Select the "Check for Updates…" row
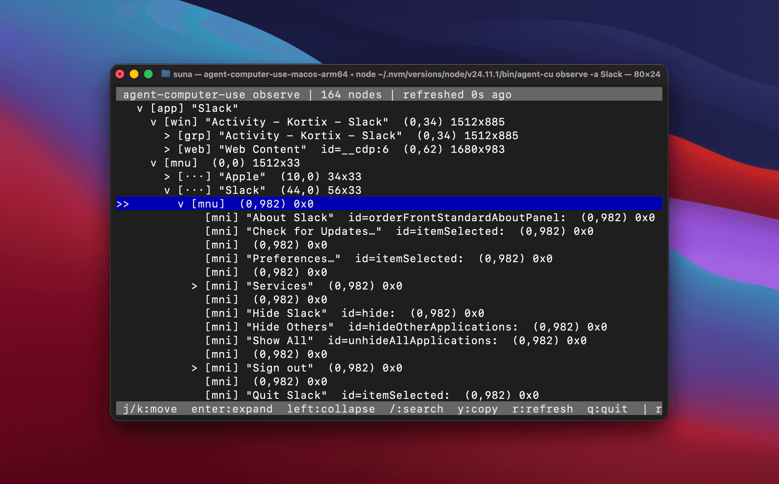779x484 pixels. 389,231
